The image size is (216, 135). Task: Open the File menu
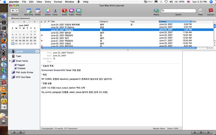(x=24, y=2)
